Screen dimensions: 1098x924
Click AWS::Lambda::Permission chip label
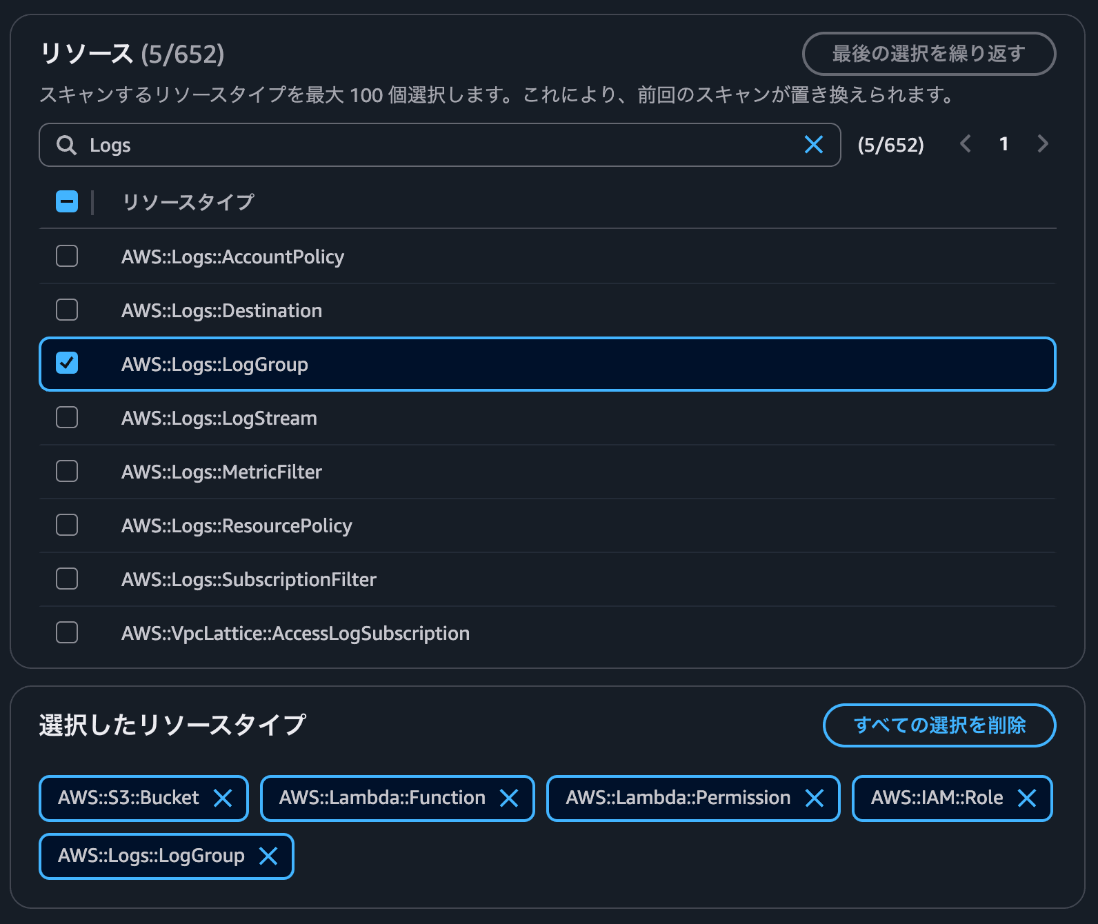(x=678, y=798)
